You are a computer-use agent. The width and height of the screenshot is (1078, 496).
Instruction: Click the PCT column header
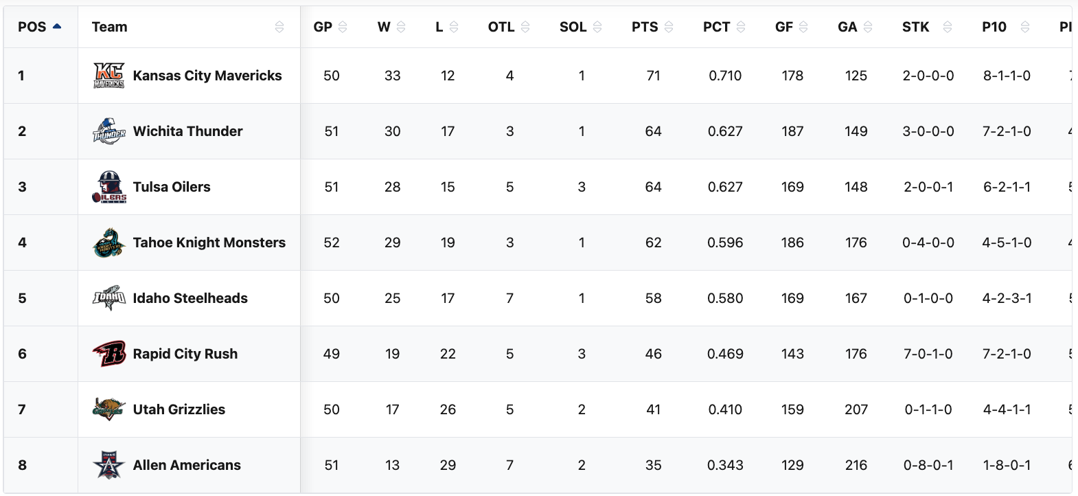click(716, 27)
